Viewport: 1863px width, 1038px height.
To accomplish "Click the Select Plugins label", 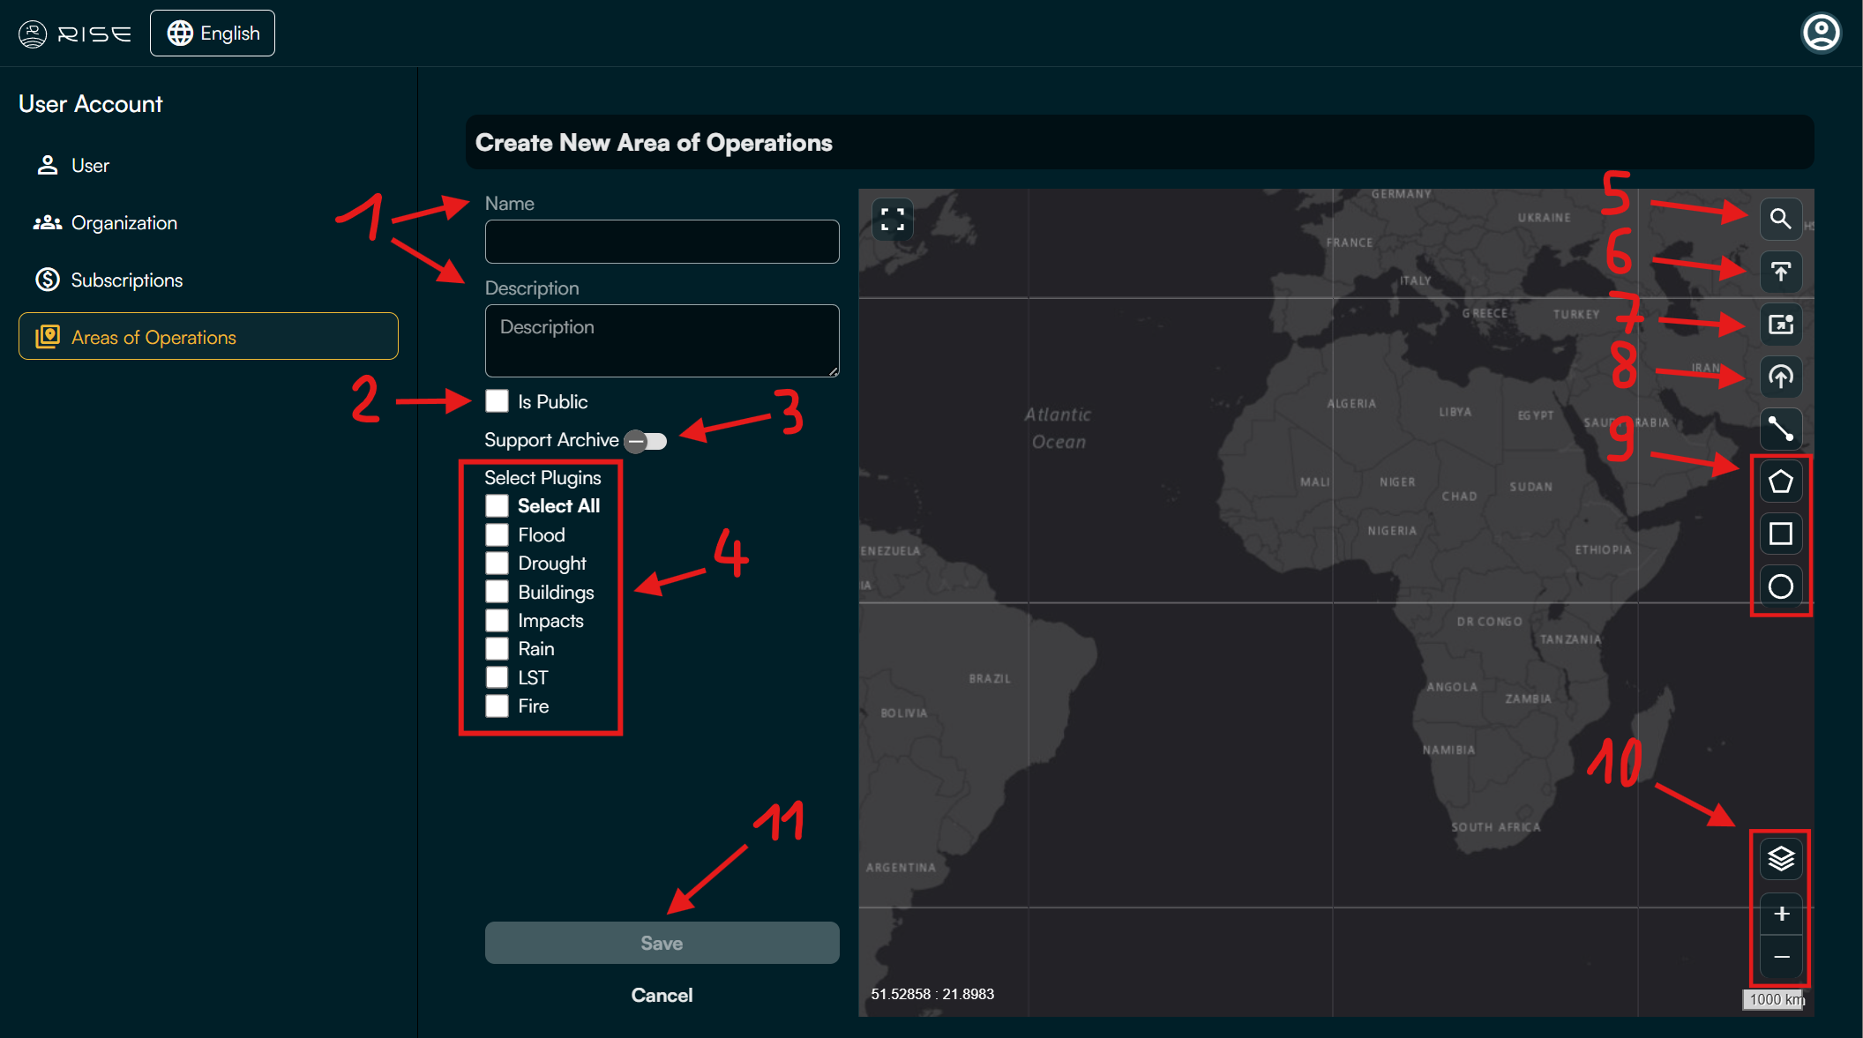I will pos(542,478).
